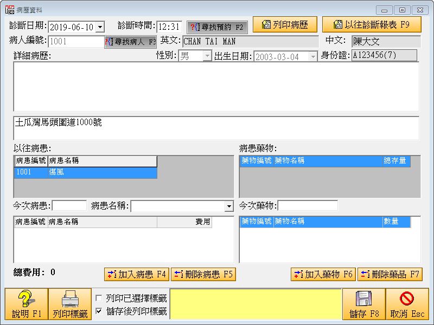Save the record with 儲存 F8
This screenshot has width=434, height=325.
click(x=363, y=304)
